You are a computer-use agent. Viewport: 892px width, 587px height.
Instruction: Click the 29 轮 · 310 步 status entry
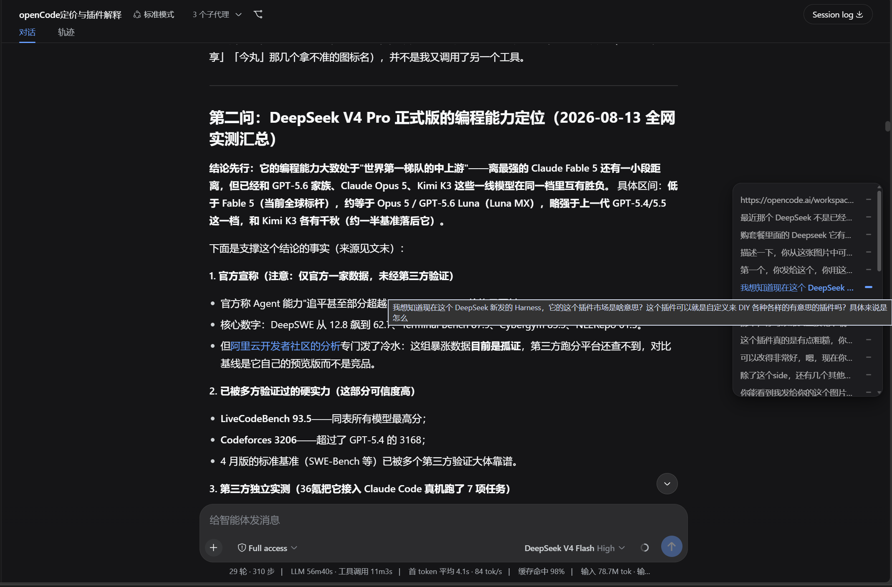(252, 572)
